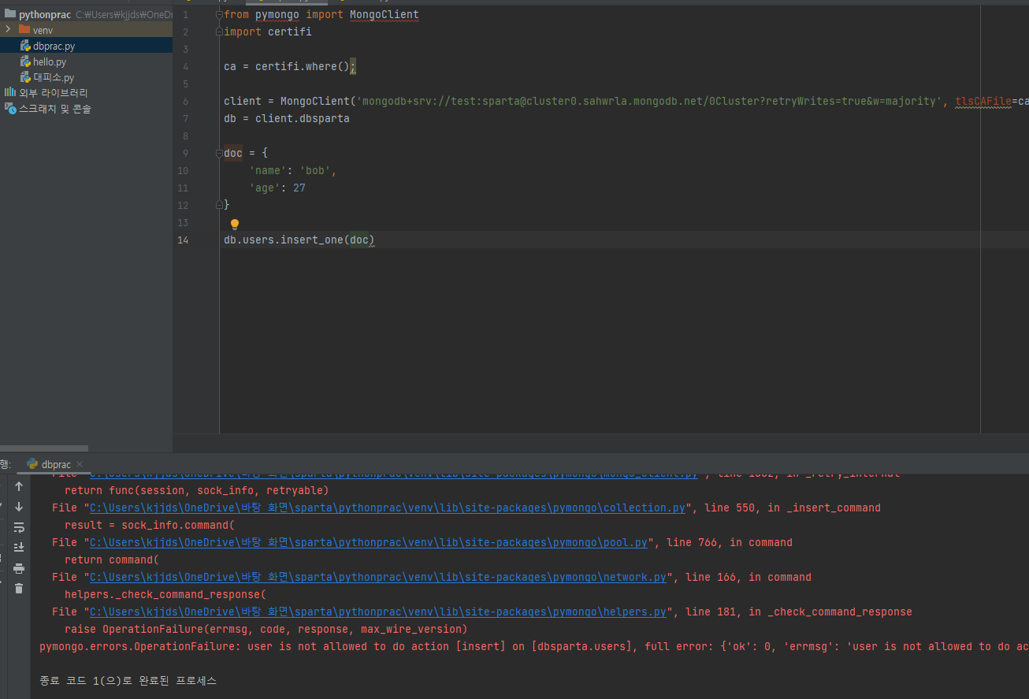Image resolution: width=1029 pixels, height=699 pixels.
Task: Toggle soft-wrap in run console
Action: pos(19,527)
